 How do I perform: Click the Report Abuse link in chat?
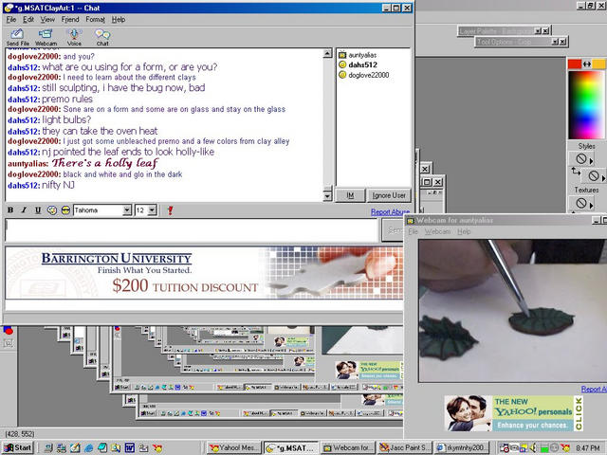pyautogui.click(x=390, y=212)
